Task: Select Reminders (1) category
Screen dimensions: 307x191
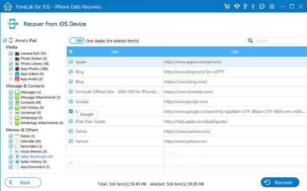Action: [x=31, y=146]
